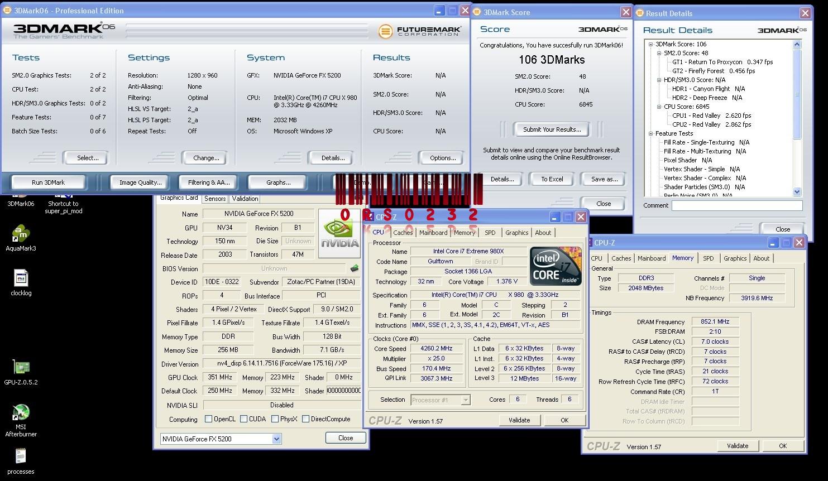The height and width of the screenshot is (481, 828).
Task: Collapse the CPU Score: 6845 node
Action: (659, 107)
